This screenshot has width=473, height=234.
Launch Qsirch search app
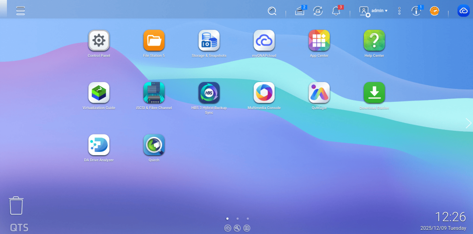pyautogui.click(x=154, y=145)
